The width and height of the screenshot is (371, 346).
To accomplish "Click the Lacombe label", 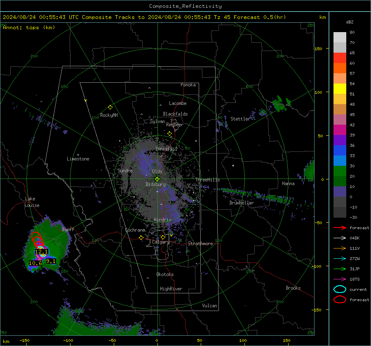I will pyautogui.click(x=178, y=103).
